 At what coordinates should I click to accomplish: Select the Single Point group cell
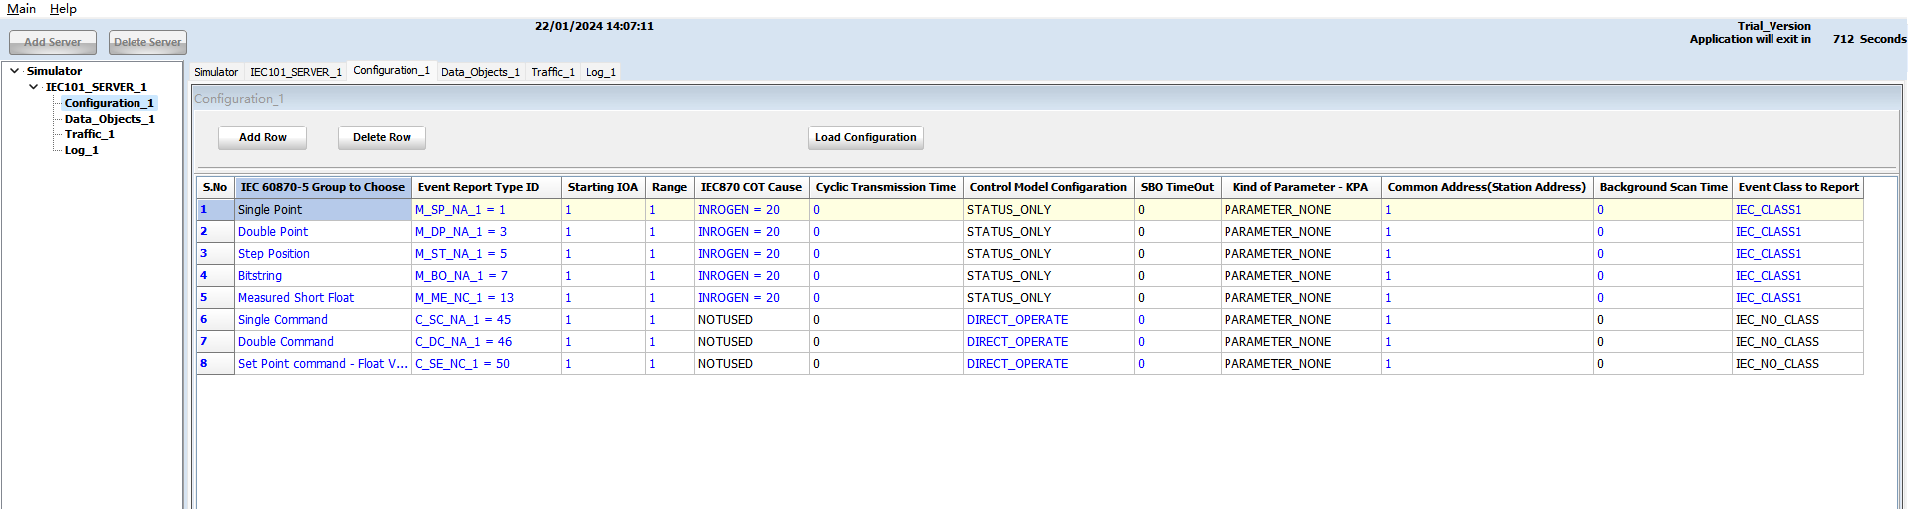coord(323,210)
